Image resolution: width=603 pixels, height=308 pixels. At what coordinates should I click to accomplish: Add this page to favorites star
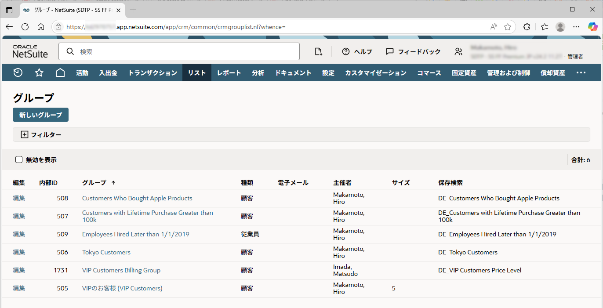tap(508, 27)
